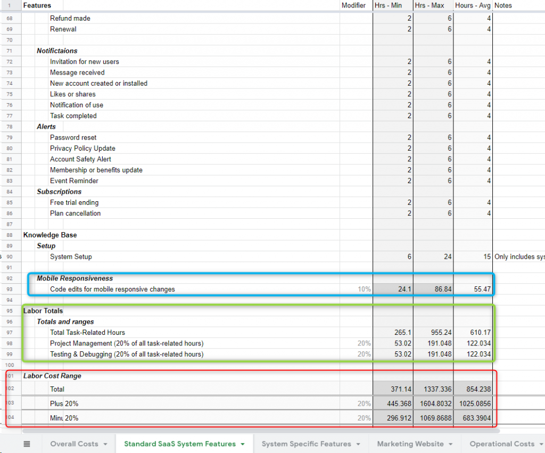The image size is (545, 453).
Task: Expand the Overall Costs tab dropdown arrow
Action: pyautogui.click(x=105, y=444)
